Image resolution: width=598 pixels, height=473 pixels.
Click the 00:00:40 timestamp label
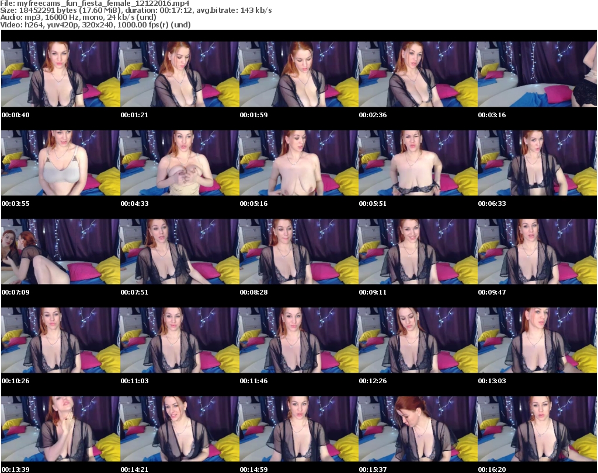(x=15, y=115)
